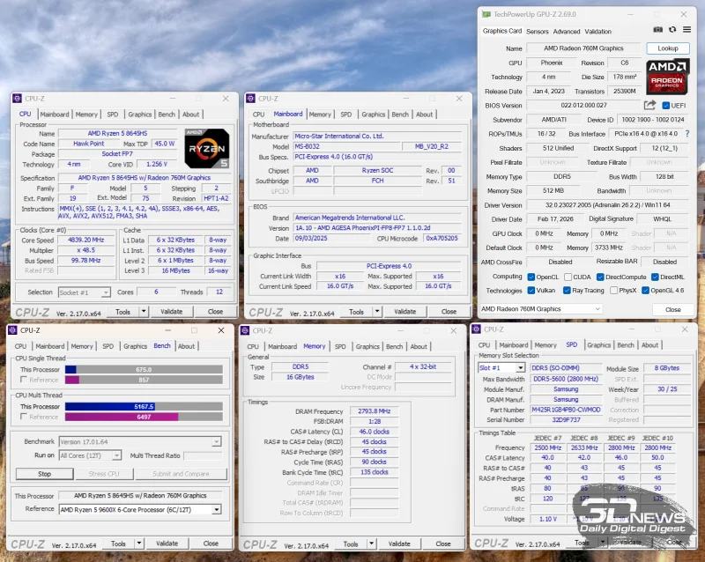Click the Lookup button in GPU-Z
705x562 pixels.
click(667, 48)
